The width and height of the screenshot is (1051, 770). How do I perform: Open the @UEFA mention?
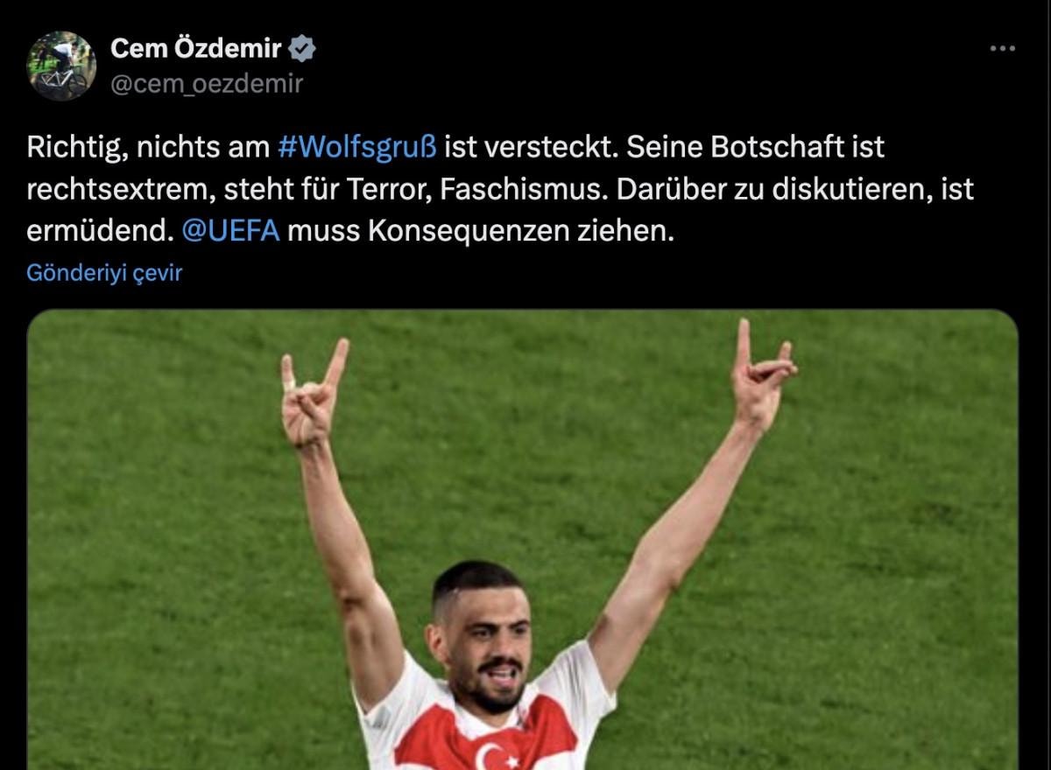pyautogui.click(x=231, y=232)
